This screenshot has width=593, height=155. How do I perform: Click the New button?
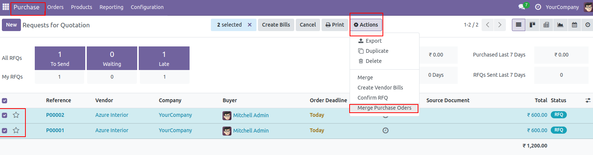point(11,25)
